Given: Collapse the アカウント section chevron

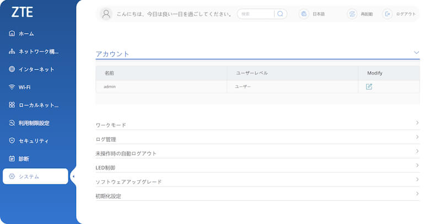Looking at the screenshot, I should click(416, 52).
